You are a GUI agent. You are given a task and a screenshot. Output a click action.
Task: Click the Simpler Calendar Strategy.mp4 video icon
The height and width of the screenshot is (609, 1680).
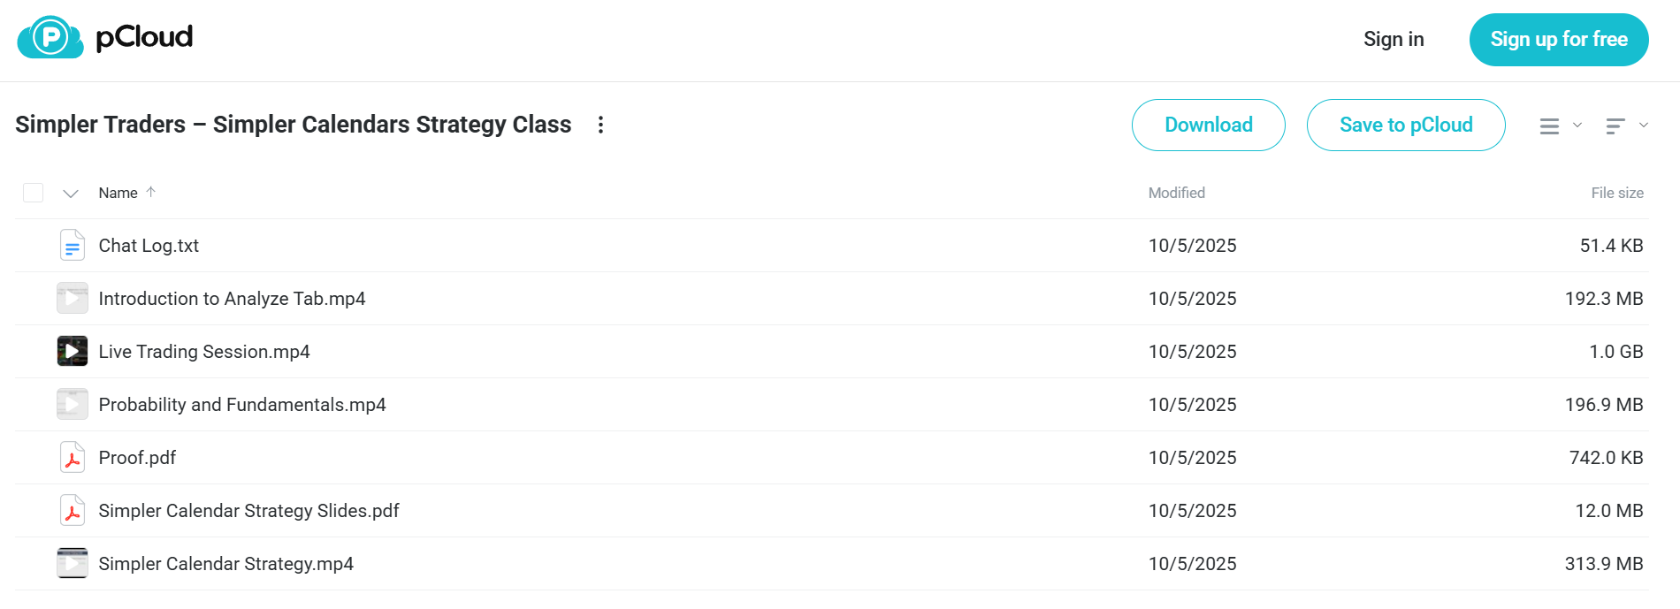click(73, 564)
